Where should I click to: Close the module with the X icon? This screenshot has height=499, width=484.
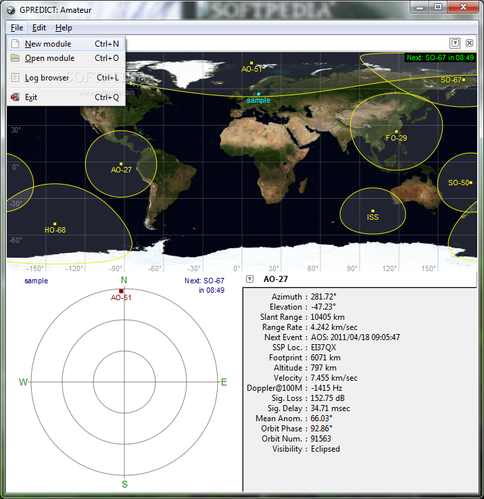point(469,43)
